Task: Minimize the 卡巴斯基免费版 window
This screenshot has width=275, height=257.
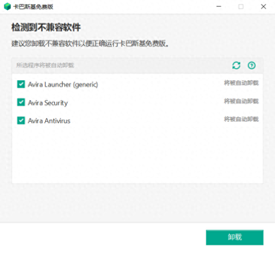Action: (x=219, y=7)
